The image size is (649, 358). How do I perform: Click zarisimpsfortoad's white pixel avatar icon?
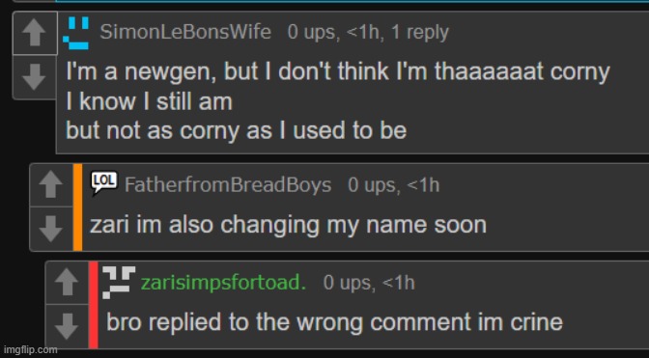(119, 283)
